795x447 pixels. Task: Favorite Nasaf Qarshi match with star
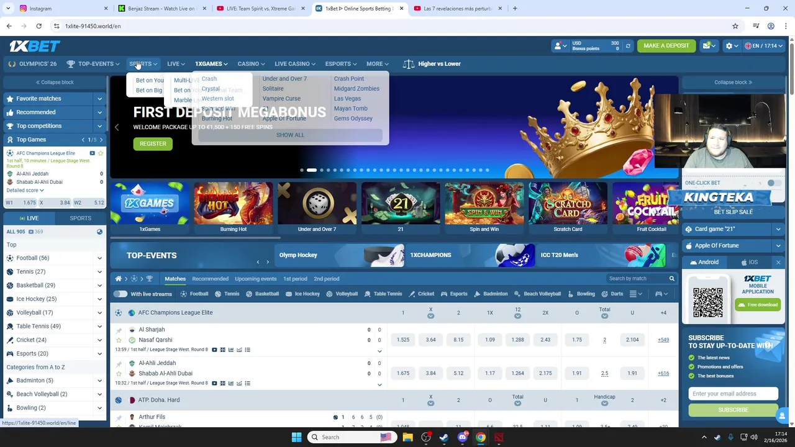coord(119,340)
